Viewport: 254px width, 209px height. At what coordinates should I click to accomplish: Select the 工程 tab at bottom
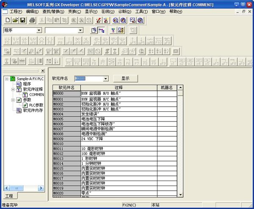(9, 196)
